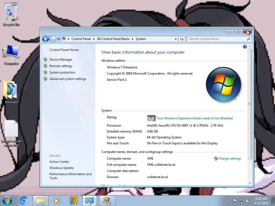
Task: Click the scrollbar down arrow
Action: point(250,183)
